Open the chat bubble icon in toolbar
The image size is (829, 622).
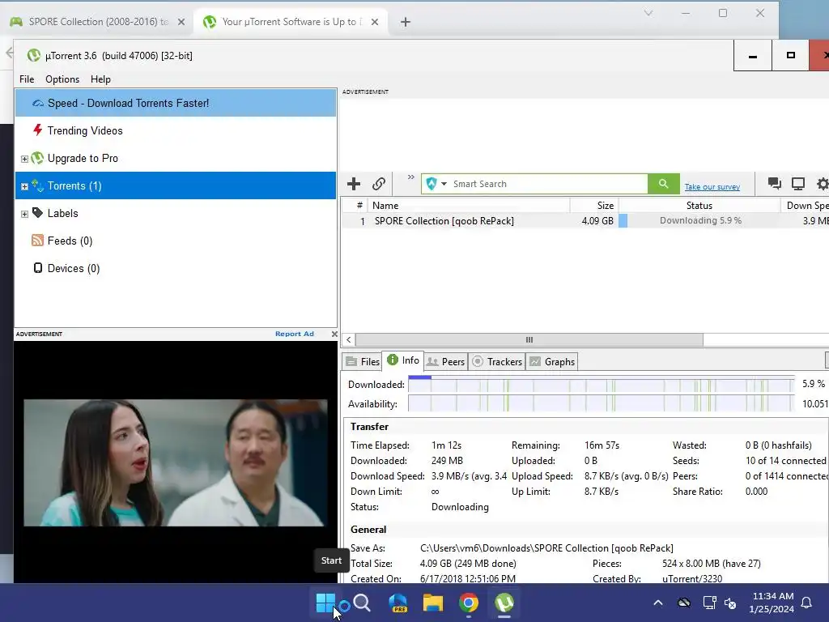[775, 184]
